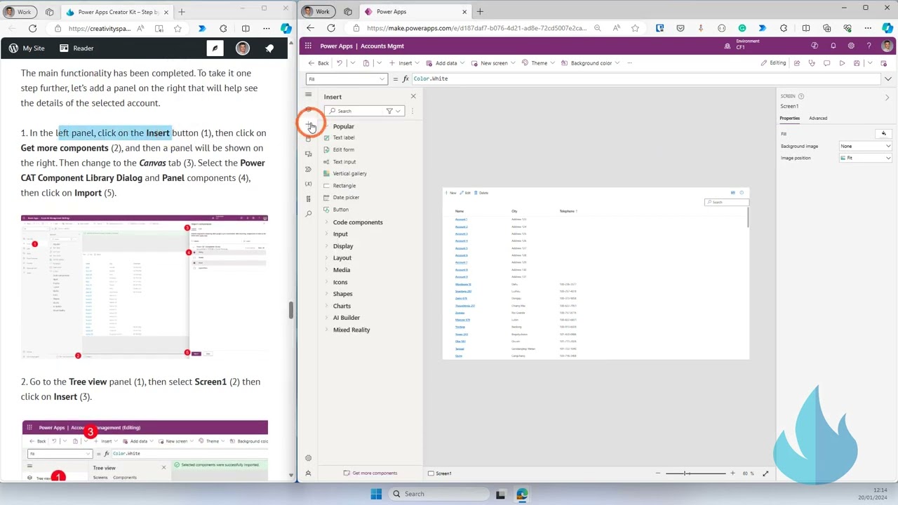Viewport: 898px width, 505px height.
Task: Open the Background image dropdown showing None
Action: point(865,146)
